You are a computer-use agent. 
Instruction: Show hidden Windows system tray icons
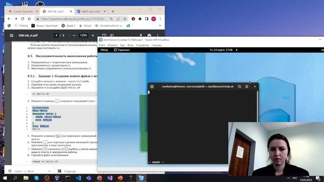(289, 178)
